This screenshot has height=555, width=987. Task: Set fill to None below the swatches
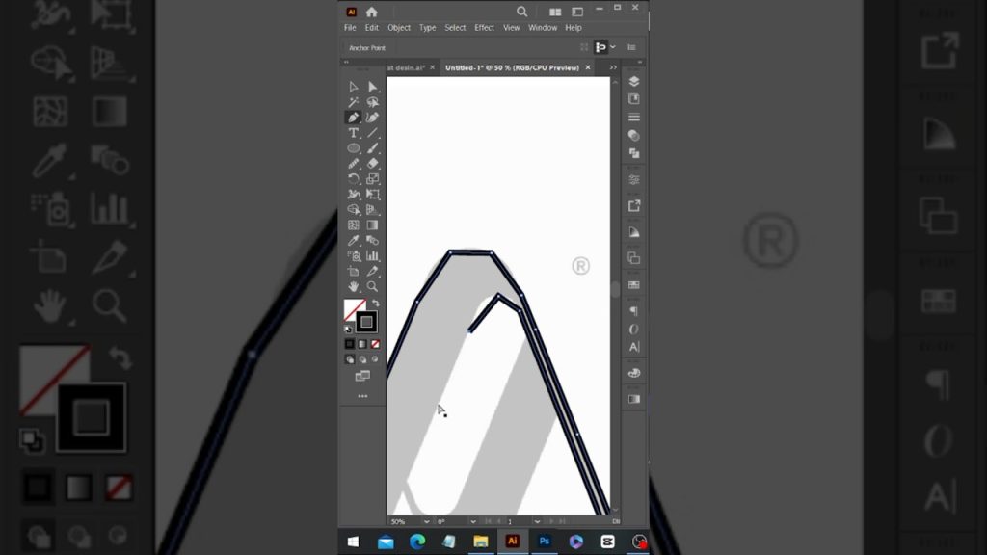(375, 344)
